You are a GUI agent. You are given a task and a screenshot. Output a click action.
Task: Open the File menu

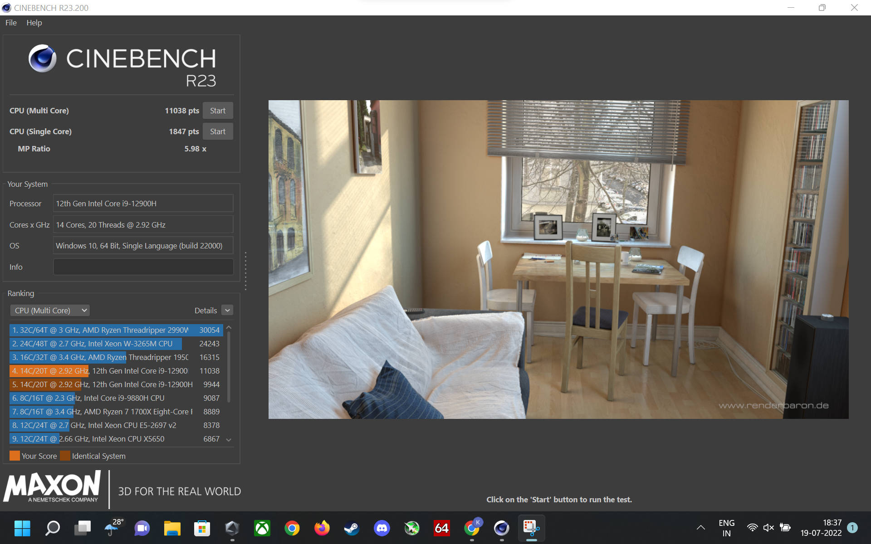[11, 23]
